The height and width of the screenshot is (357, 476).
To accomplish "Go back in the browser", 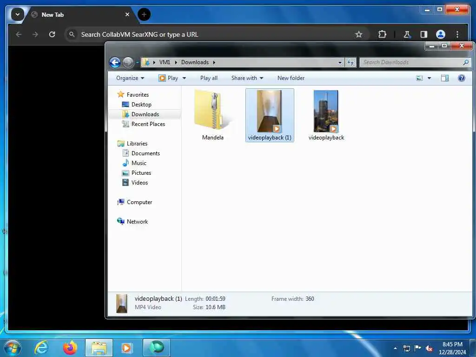I will click(19, 34).
